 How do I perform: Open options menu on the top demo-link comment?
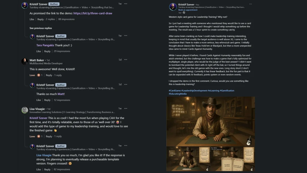(x=126, y=4)
